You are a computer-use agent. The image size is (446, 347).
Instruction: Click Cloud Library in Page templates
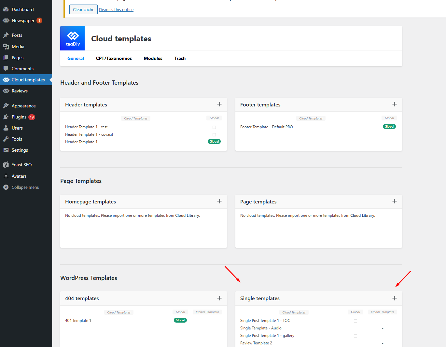pyautogui.click(x=362, y=215)
